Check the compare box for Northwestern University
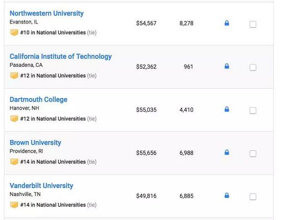 coord(253,24)
